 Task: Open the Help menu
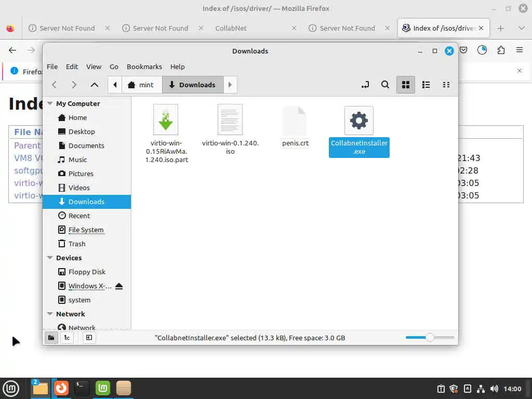(178, 67)
